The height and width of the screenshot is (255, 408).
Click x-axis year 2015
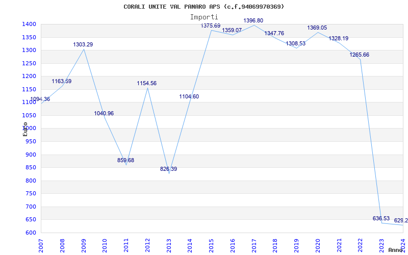[x=212, y=246]
